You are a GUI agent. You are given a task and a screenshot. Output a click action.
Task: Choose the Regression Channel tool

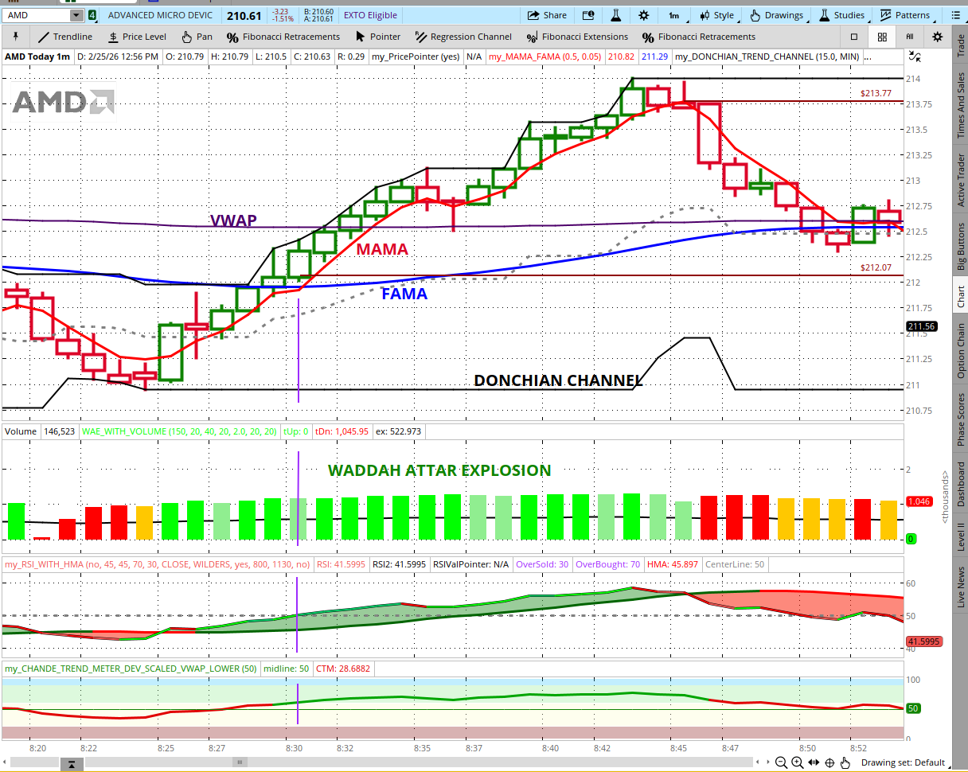click(463, 37)
